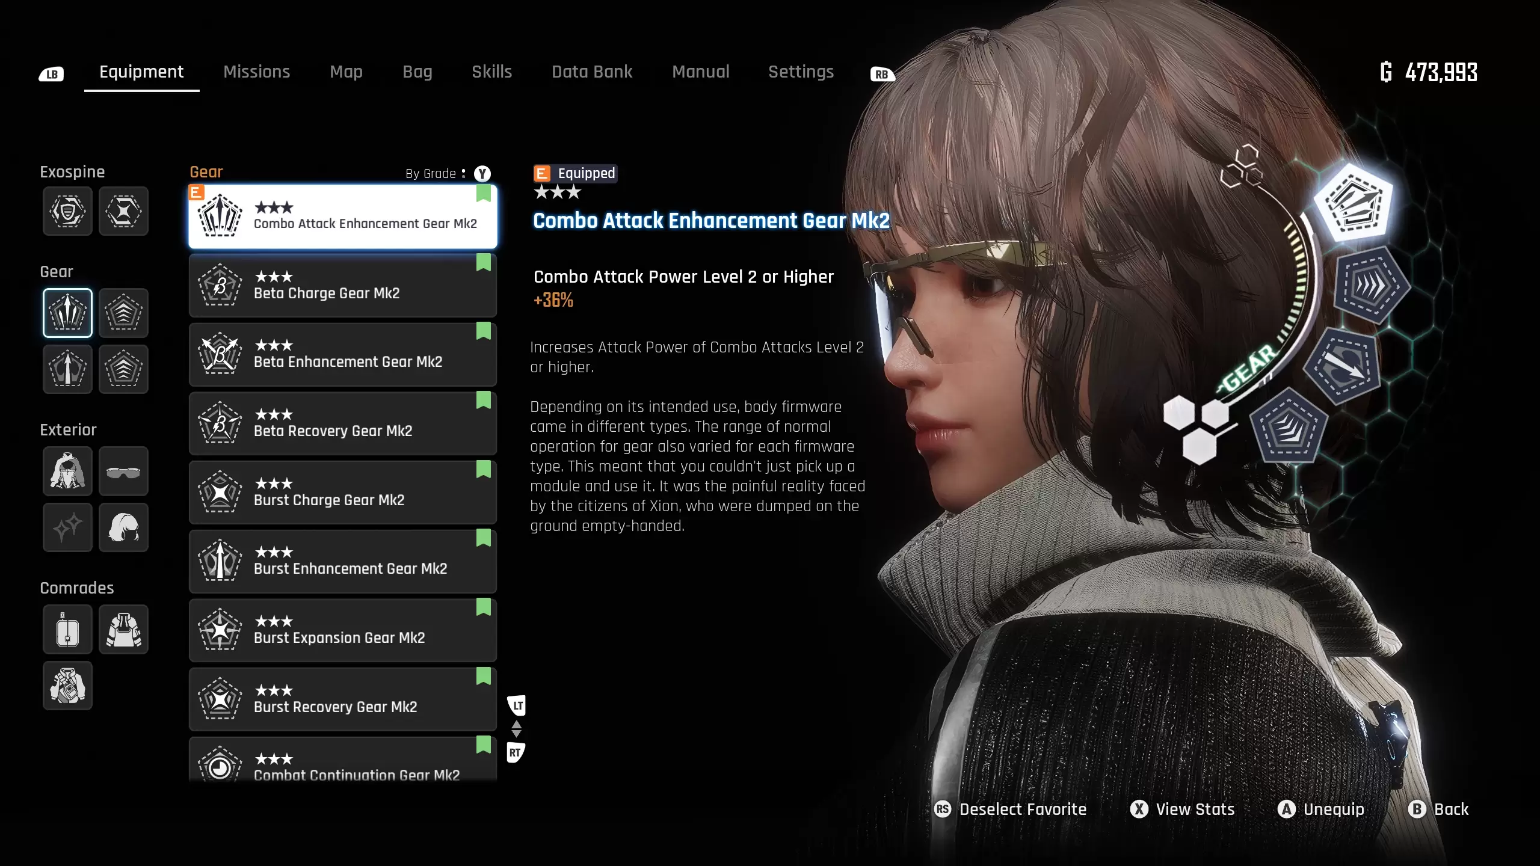Click the Y button sort icon
The width and height of the screenshot is (1540, 866).
tap(482, 174)
